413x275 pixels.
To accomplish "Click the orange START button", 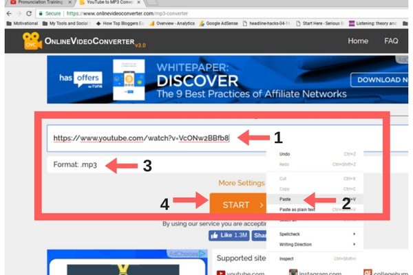I will pos(238,204).
